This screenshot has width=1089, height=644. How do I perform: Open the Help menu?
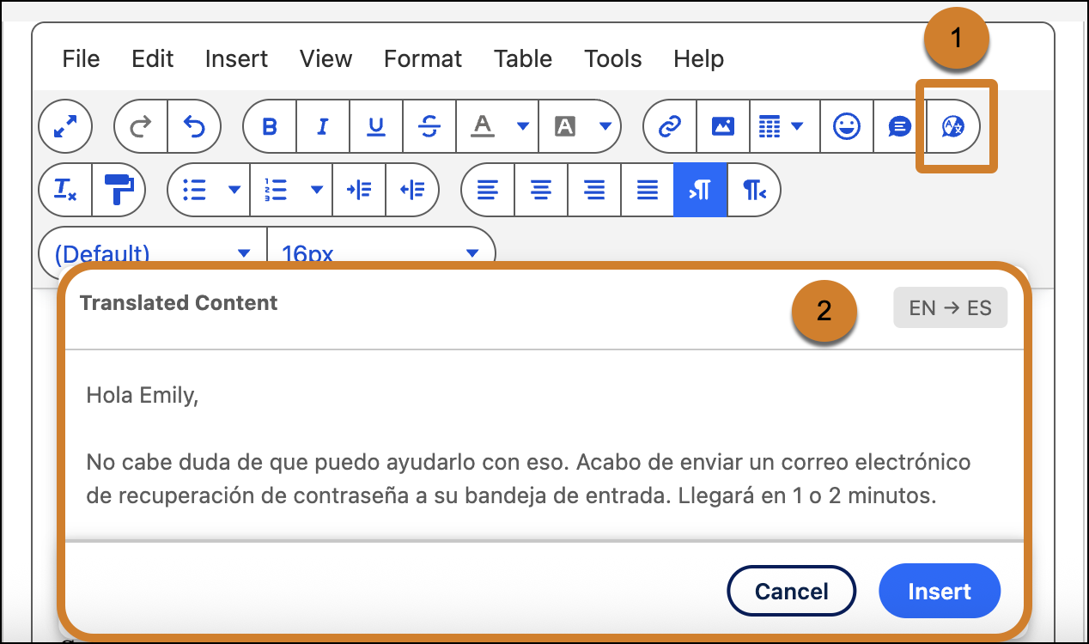tap(698, 58)
